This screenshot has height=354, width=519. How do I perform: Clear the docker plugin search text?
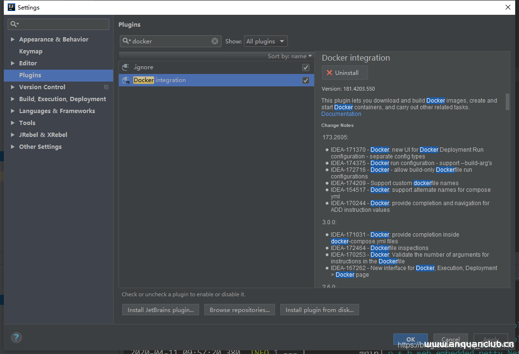[215, 41]
